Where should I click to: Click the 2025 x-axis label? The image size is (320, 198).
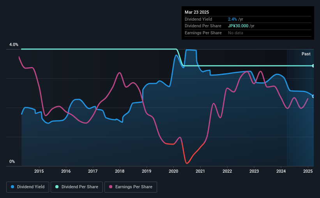(x=308, y=171)
